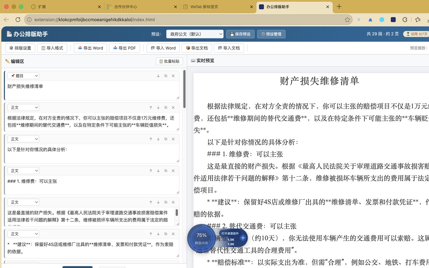Click the 导出文档 button
This screenshot has width=429, height=268.
pyautogui.click(x=197, y=48)
